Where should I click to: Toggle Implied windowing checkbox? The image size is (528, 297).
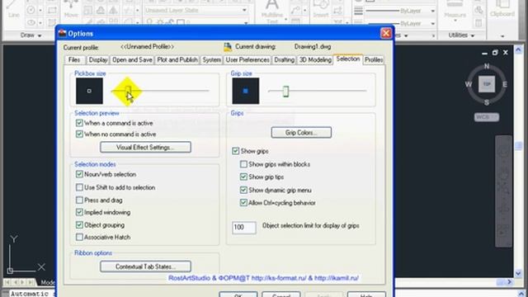pos(79,212)
